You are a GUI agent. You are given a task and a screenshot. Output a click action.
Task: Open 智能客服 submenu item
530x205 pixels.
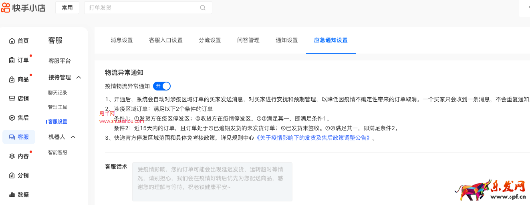coord(58,153)
